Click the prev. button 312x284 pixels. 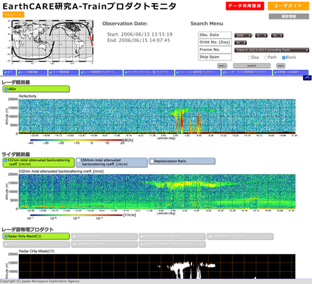(x=222, y=66)
